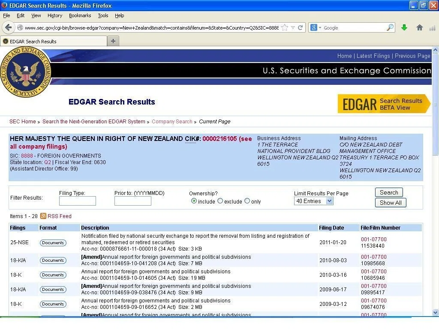Viewport: 439px width, 329px height.
Task: Click the Latest Filings header link
Action: 373,56
